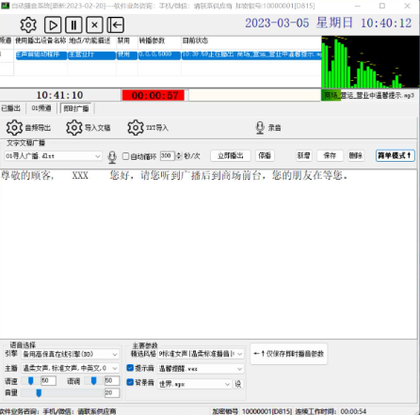Click the pause button icon
Image resolution: width=420 pixels, height=415 pixels.
tap(73, 24)
